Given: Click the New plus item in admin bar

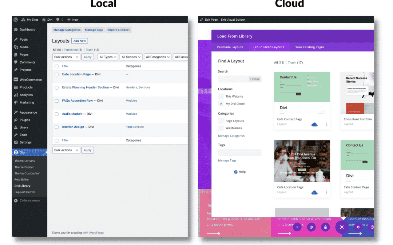Looking at the screenshot, I should [x=73, y=20].
